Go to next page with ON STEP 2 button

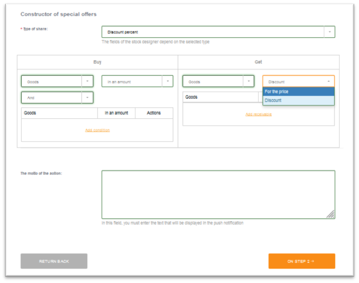pos(301,261)
